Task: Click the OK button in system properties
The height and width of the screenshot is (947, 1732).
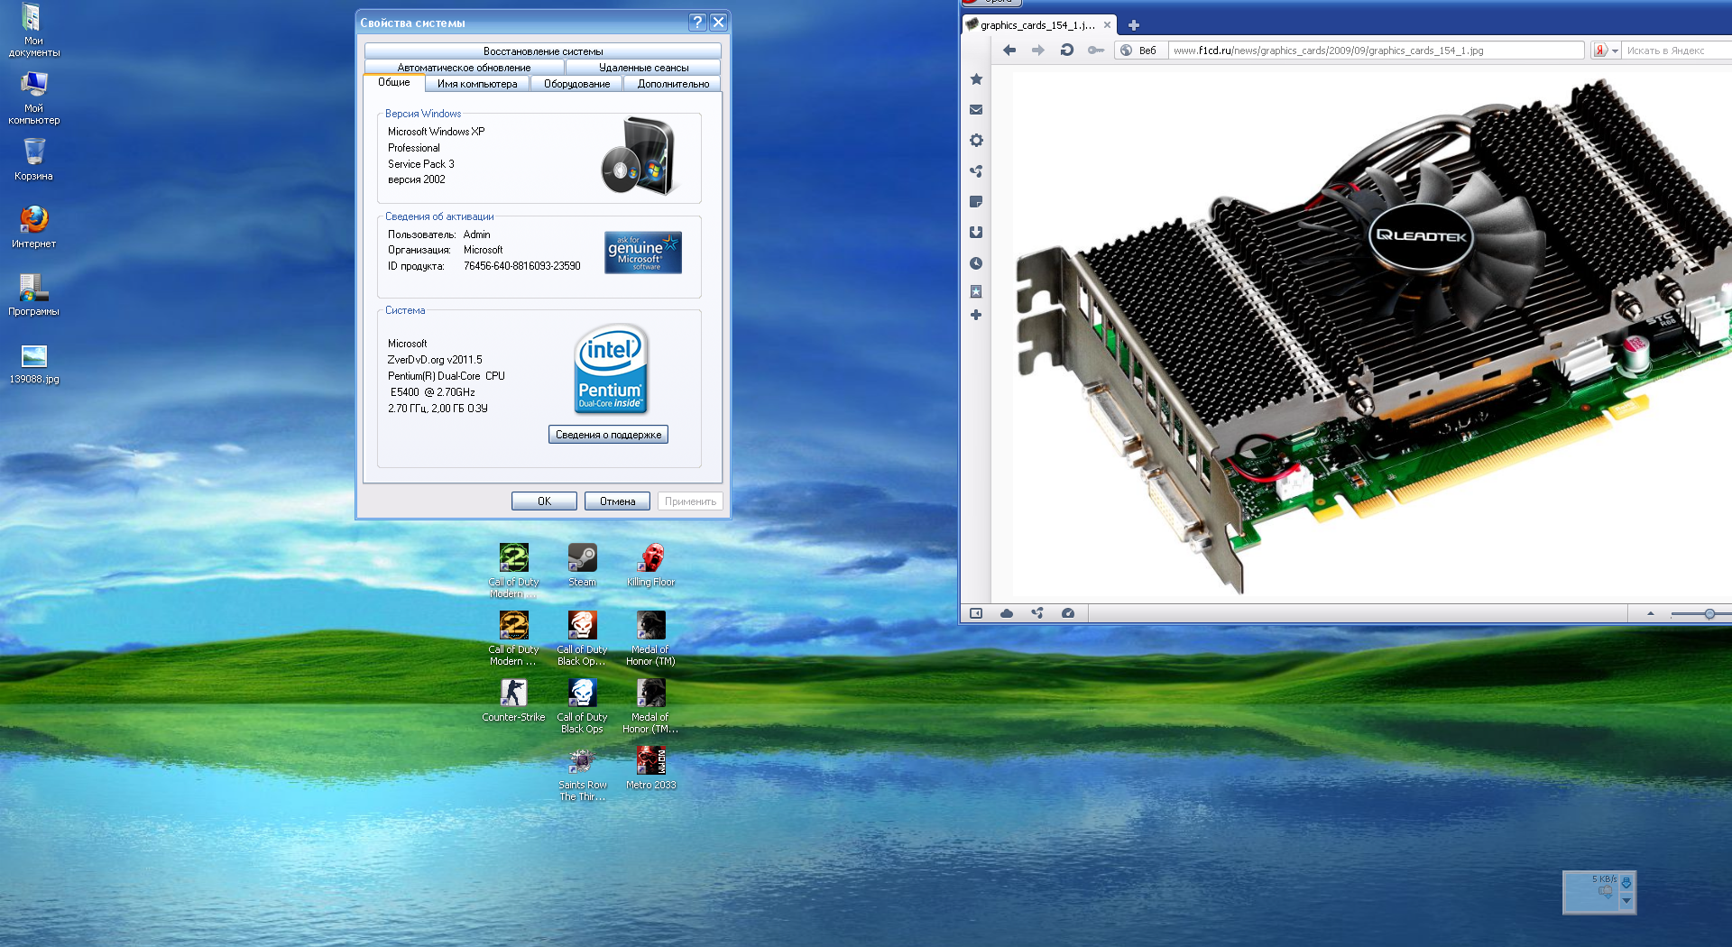Action: [x=544, y=501]
